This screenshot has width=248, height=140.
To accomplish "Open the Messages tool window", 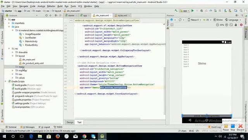I will tap(28, 127).
